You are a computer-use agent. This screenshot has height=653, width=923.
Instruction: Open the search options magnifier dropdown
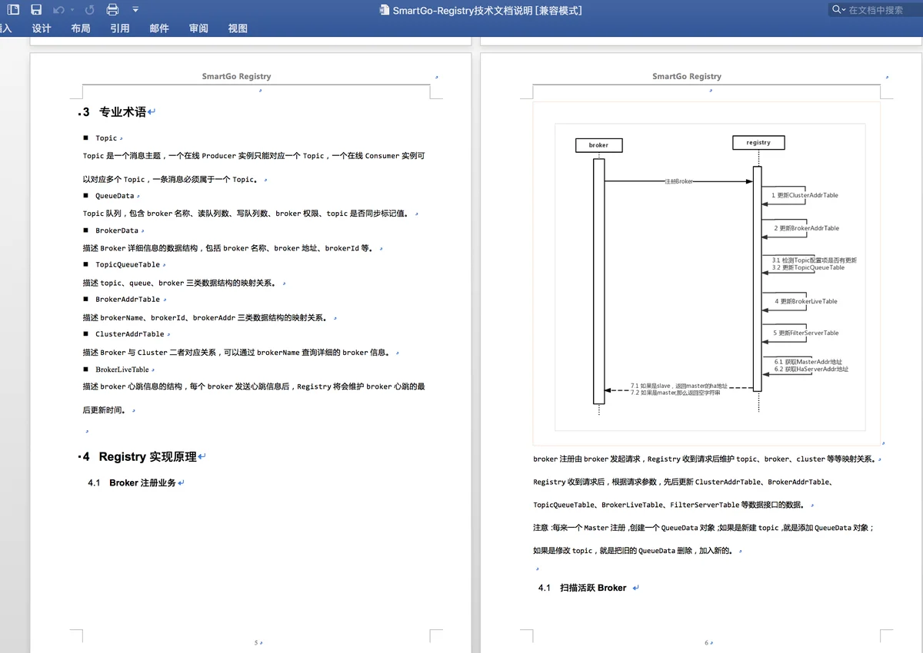click(838, 10)
